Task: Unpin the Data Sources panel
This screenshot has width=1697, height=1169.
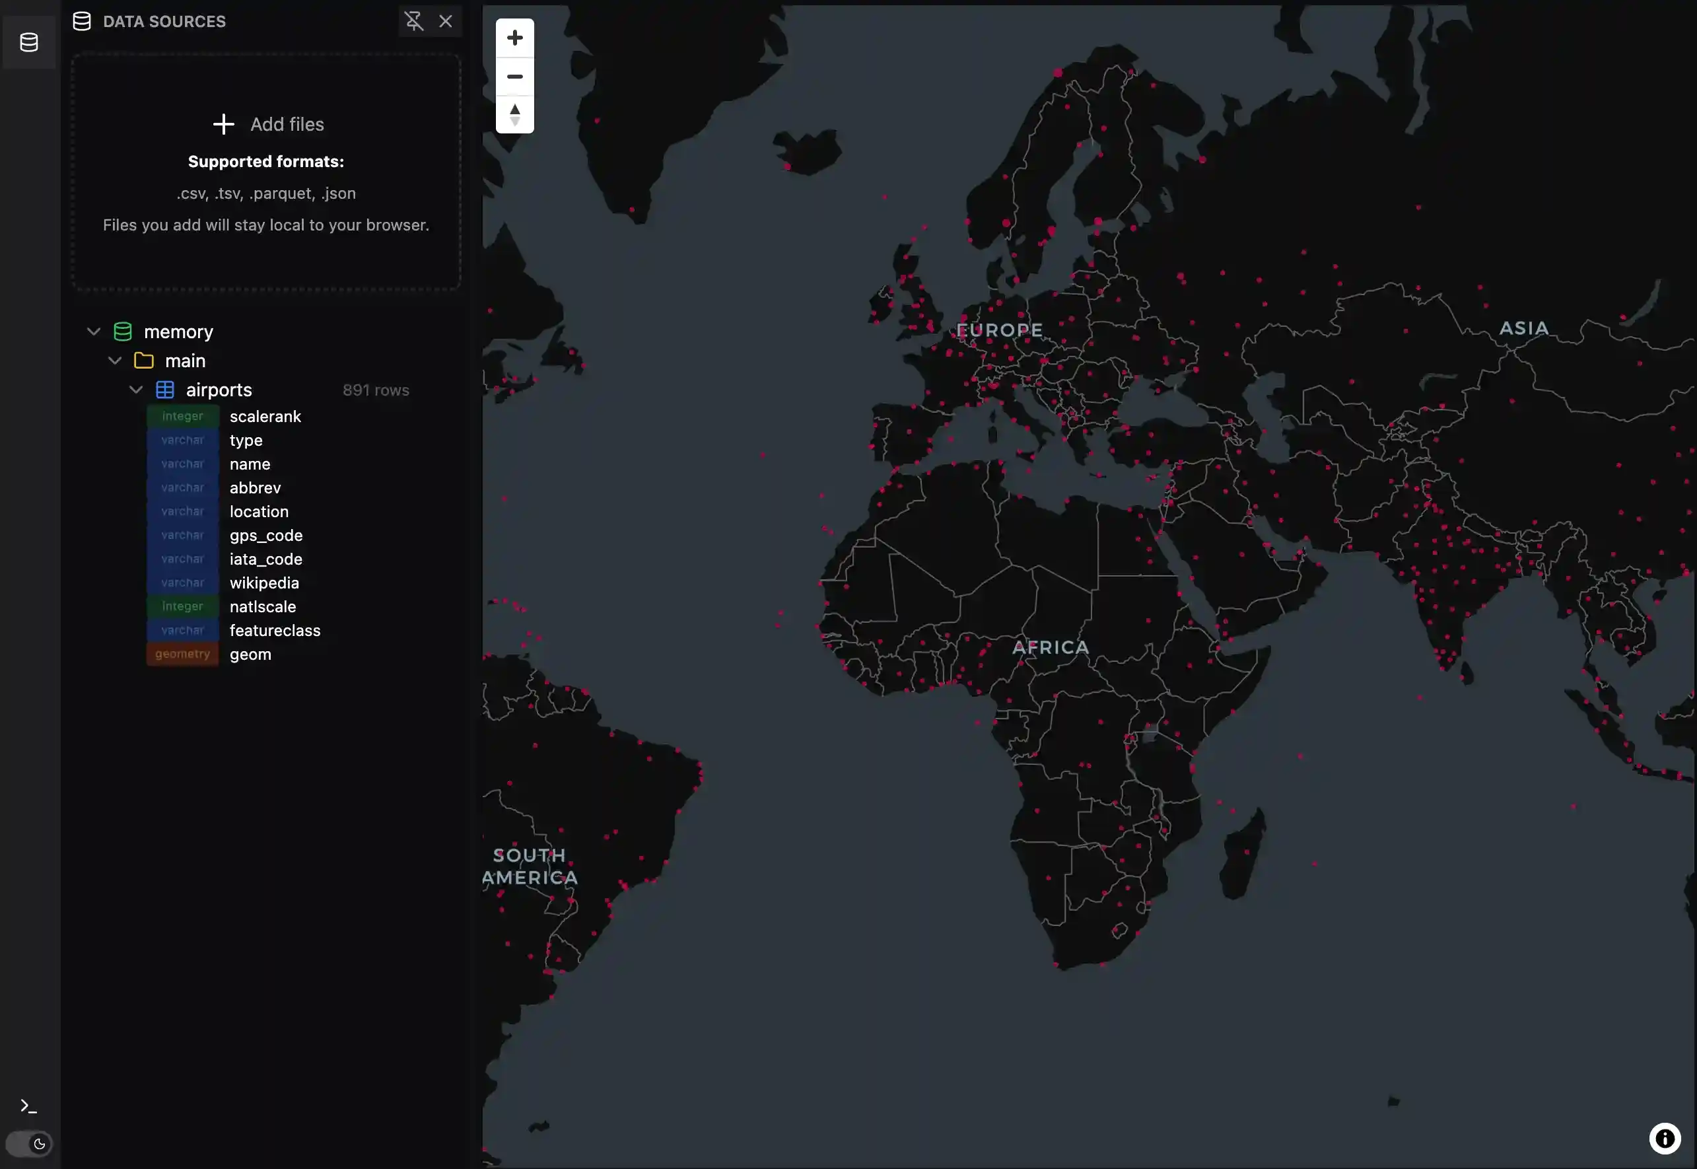Action: 415,21
